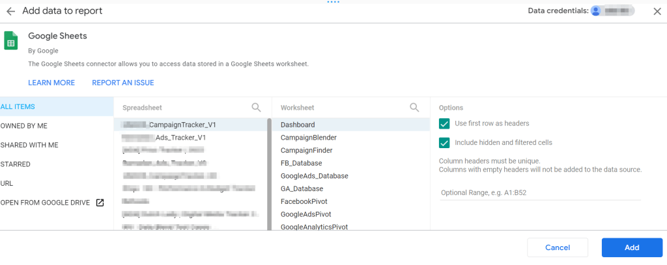Viewport: 667px width, 265px height.
Task: Open the STARRED spreadsheets list
Action: (x=16, y=164)
